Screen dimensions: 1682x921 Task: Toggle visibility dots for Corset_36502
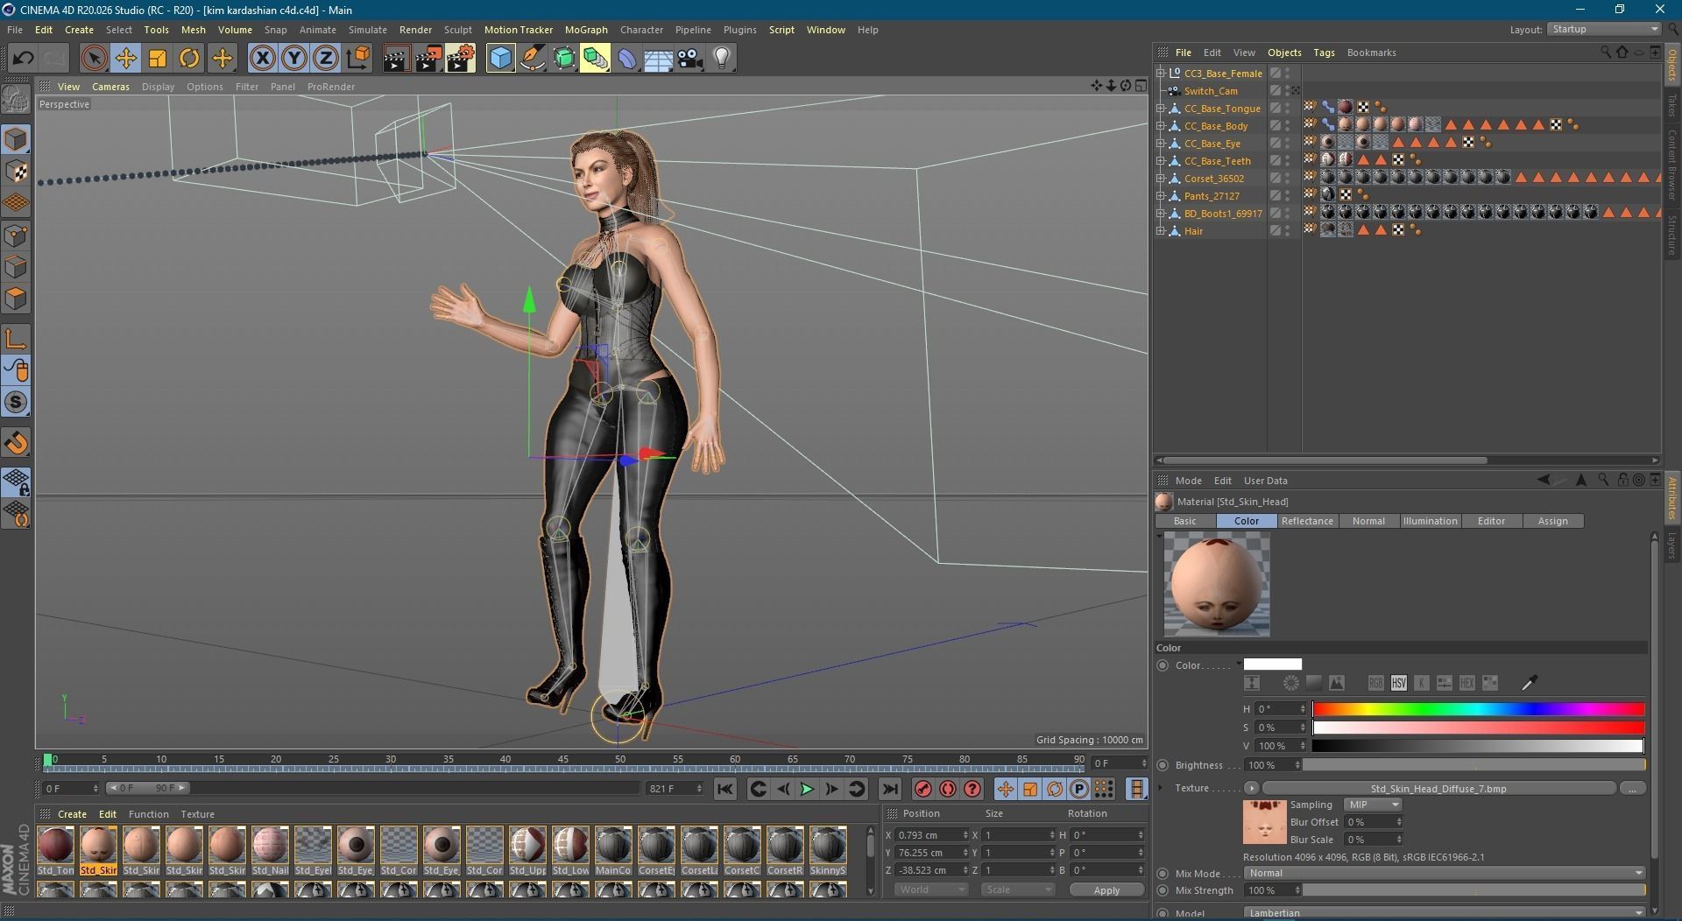pos(1287,179)
